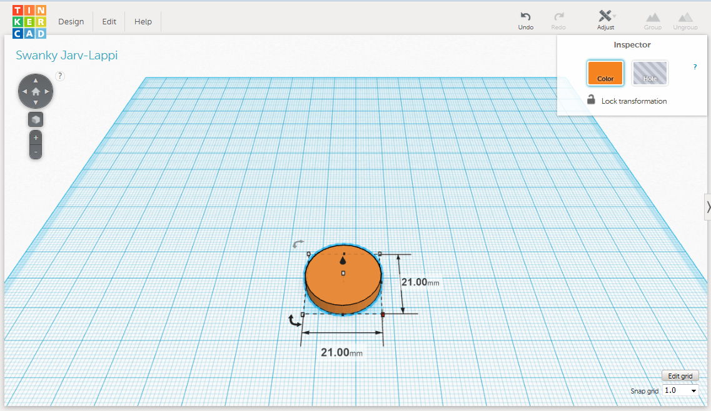
Task: Open the Help menu
Action: point(143,22)
